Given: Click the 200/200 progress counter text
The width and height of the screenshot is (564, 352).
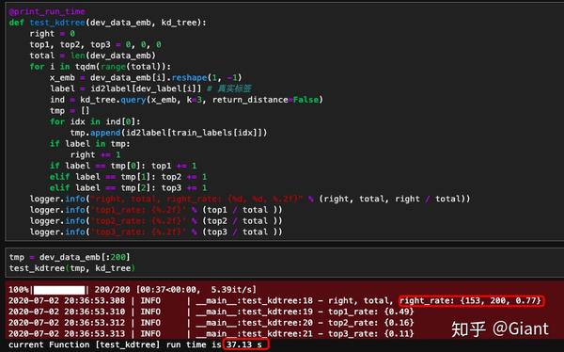Looking at the screenshot, I should point(113,289).
